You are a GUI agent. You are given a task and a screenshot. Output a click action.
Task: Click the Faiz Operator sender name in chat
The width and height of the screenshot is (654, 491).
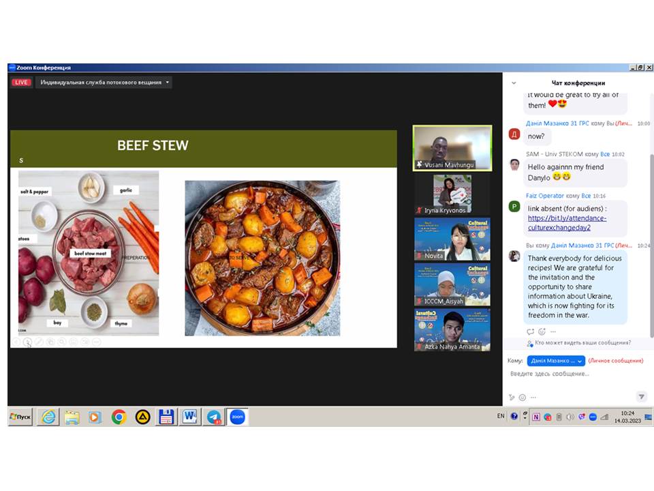point(545,196)
